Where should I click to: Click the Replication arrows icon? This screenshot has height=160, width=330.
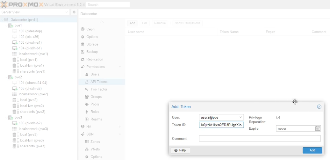point(83,59)
